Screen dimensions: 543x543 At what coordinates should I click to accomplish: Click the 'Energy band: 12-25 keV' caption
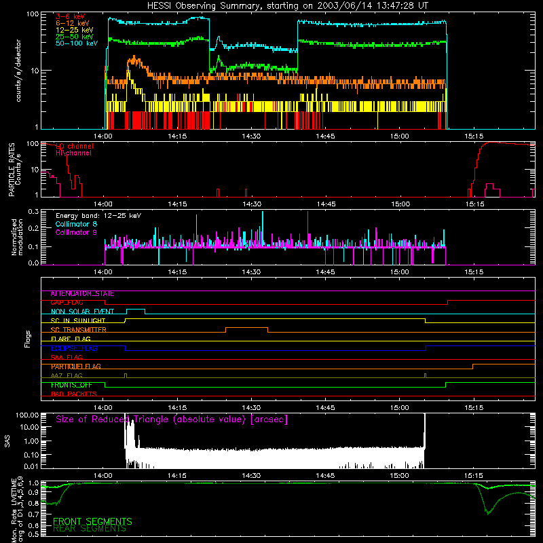pos(98,216)
